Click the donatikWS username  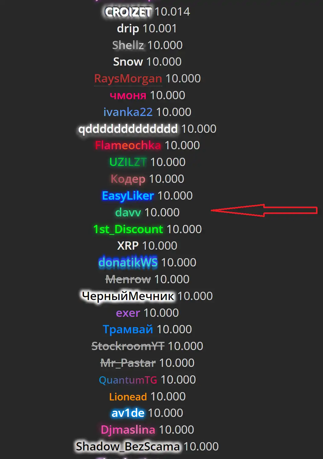(128, 263)
